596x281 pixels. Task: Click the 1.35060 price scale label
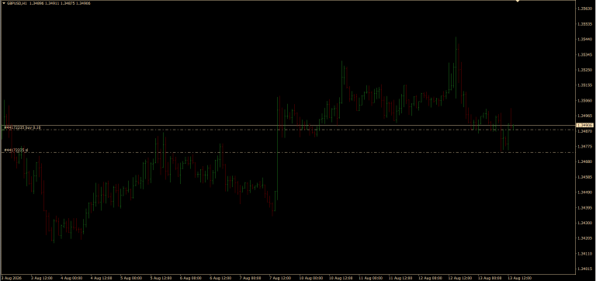click(x=584, y=100)
